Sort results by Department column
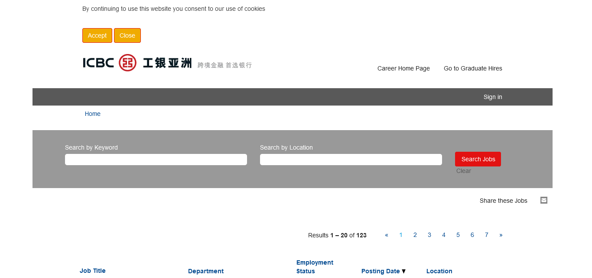592x278 pixels. pos(206,271)
